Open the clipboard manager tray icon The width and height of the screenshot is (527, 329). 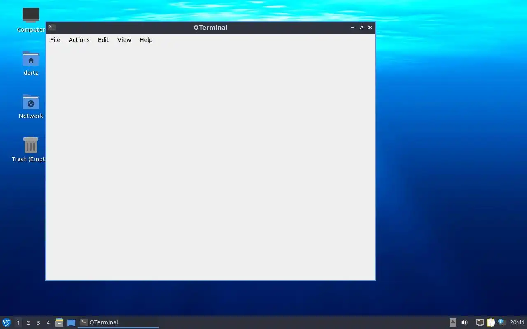[491, 322]
